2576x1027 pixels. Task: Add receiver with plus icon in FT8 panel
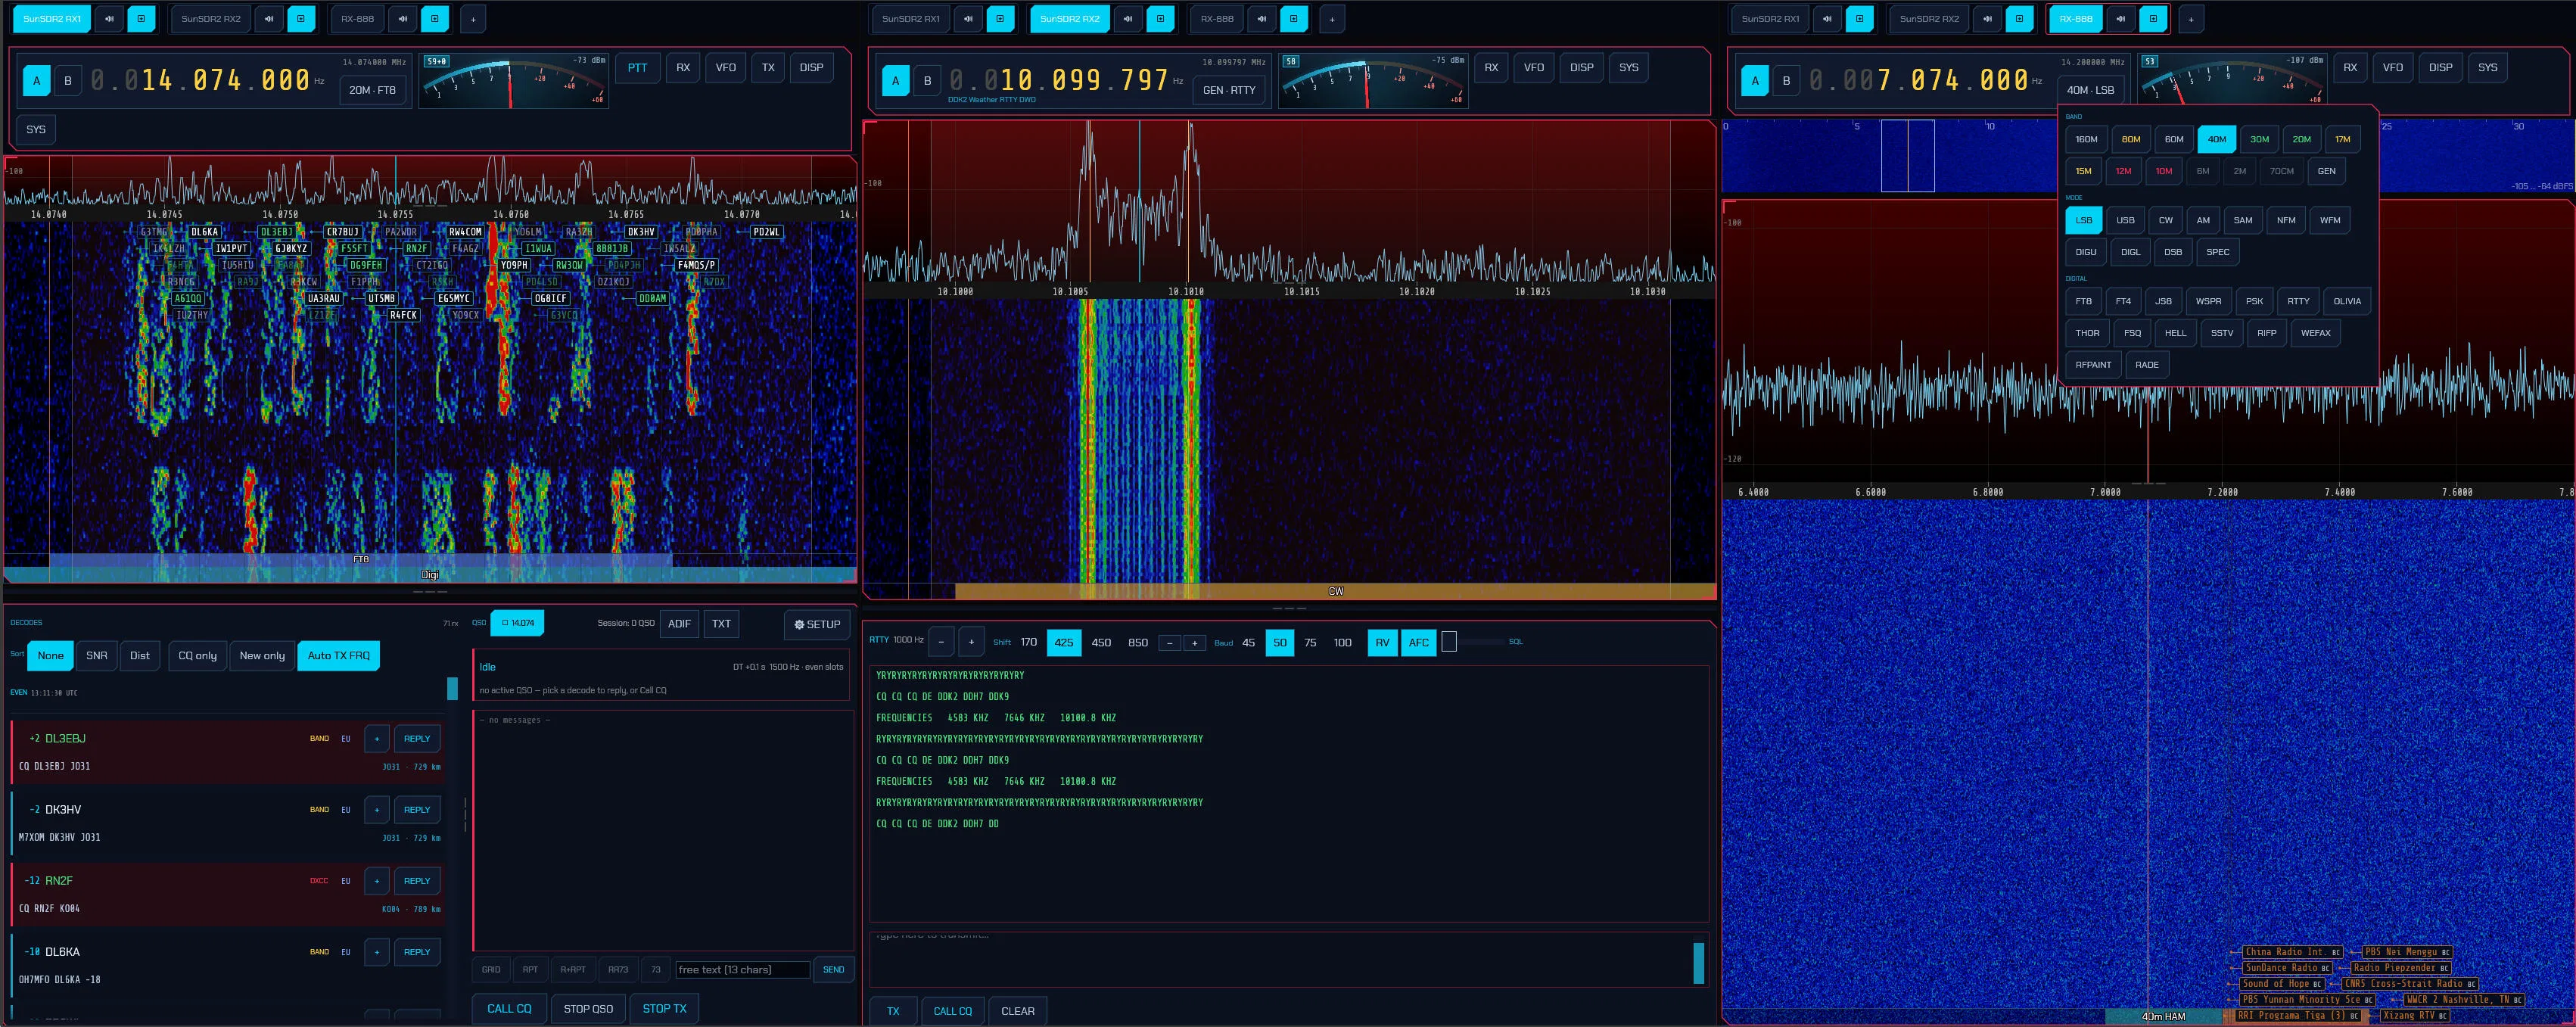473,19
